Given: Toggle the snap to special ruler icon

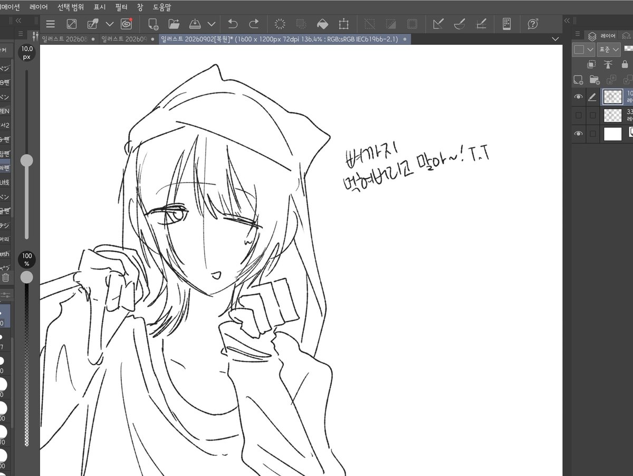Looking at the screenshot, I should point(459,24).
